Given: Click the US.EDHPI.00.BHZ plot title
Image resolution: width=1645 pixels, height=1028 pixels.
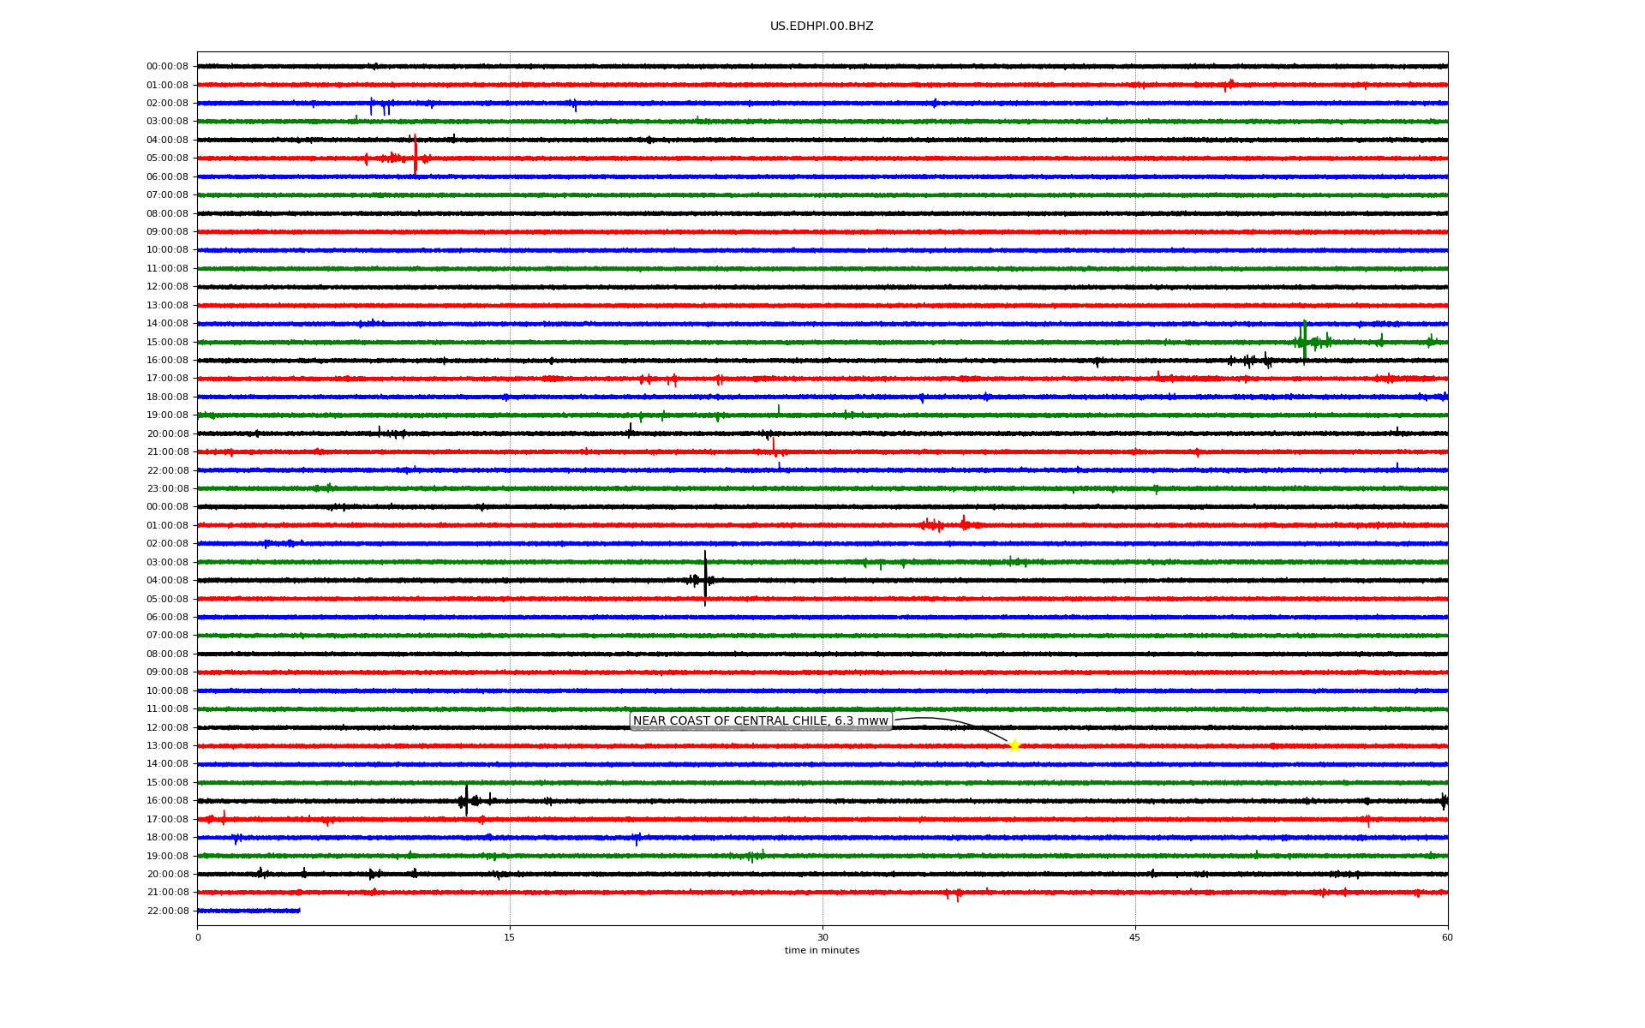Looking at the screenshot, I should tap(822, 27).
